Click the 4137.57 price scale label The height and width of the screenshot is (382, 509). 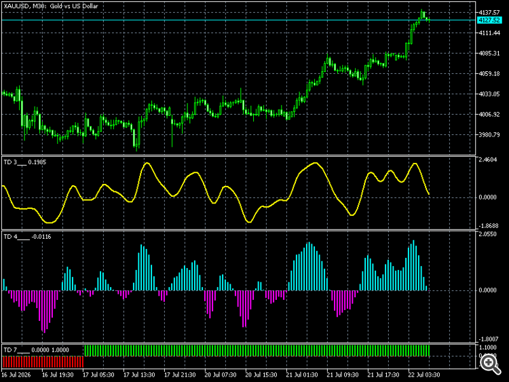(x=489, y=12)
